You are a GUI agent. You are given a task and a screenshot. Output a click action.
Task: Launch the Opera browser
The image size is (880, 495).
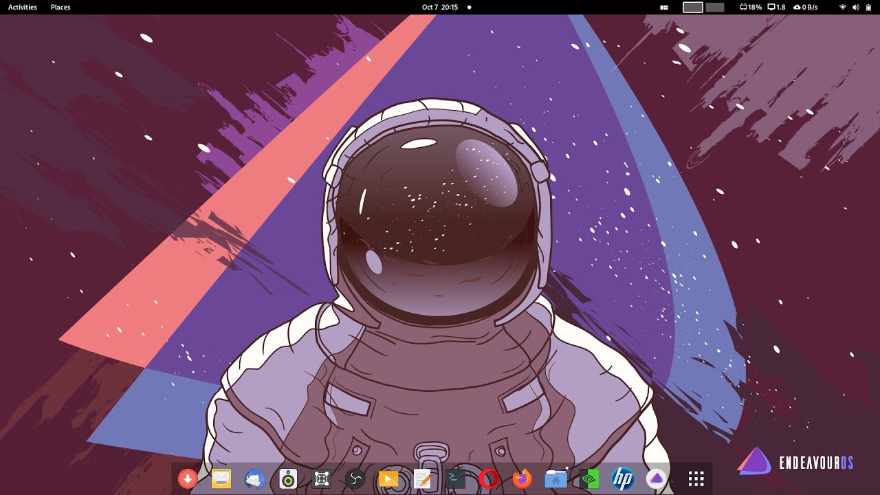[489, 478]
